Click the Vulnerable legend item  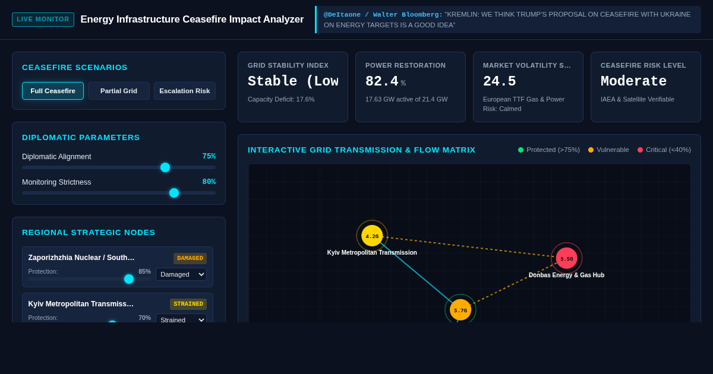(608, 150)
